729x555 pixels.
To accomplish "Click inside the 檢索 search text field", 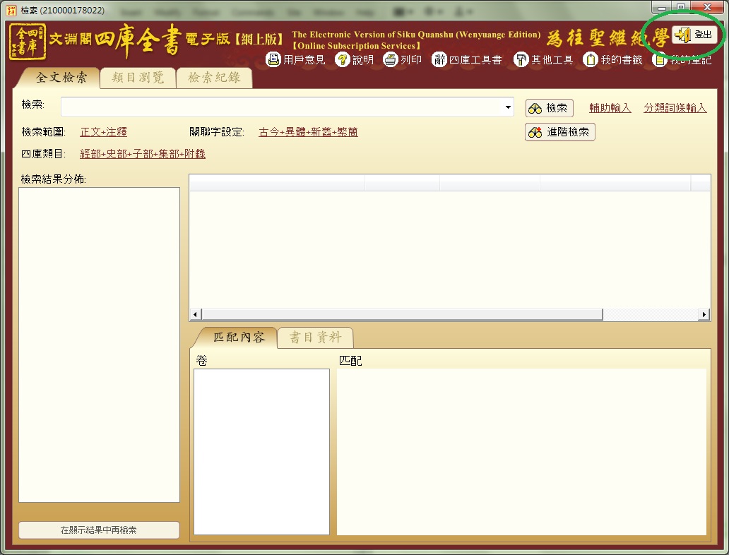I will (x=283, y=107).
